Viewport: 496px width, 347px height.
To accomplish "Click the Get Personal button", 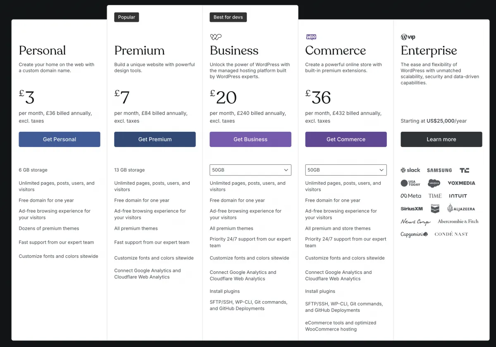I will point(59,139).
